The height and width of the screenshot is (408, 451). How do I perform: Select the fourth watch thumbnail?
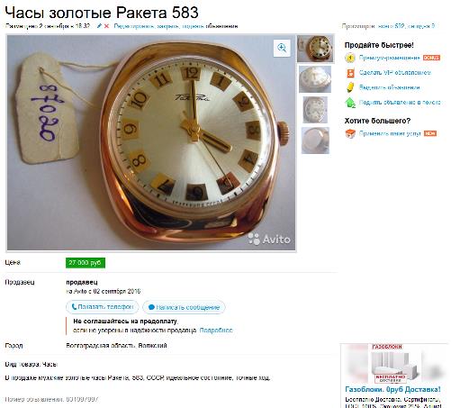pos(315,141)
